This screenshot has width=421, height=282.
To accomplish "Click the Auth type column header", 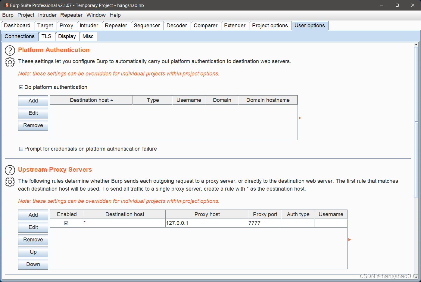I will tap(298, 214).
